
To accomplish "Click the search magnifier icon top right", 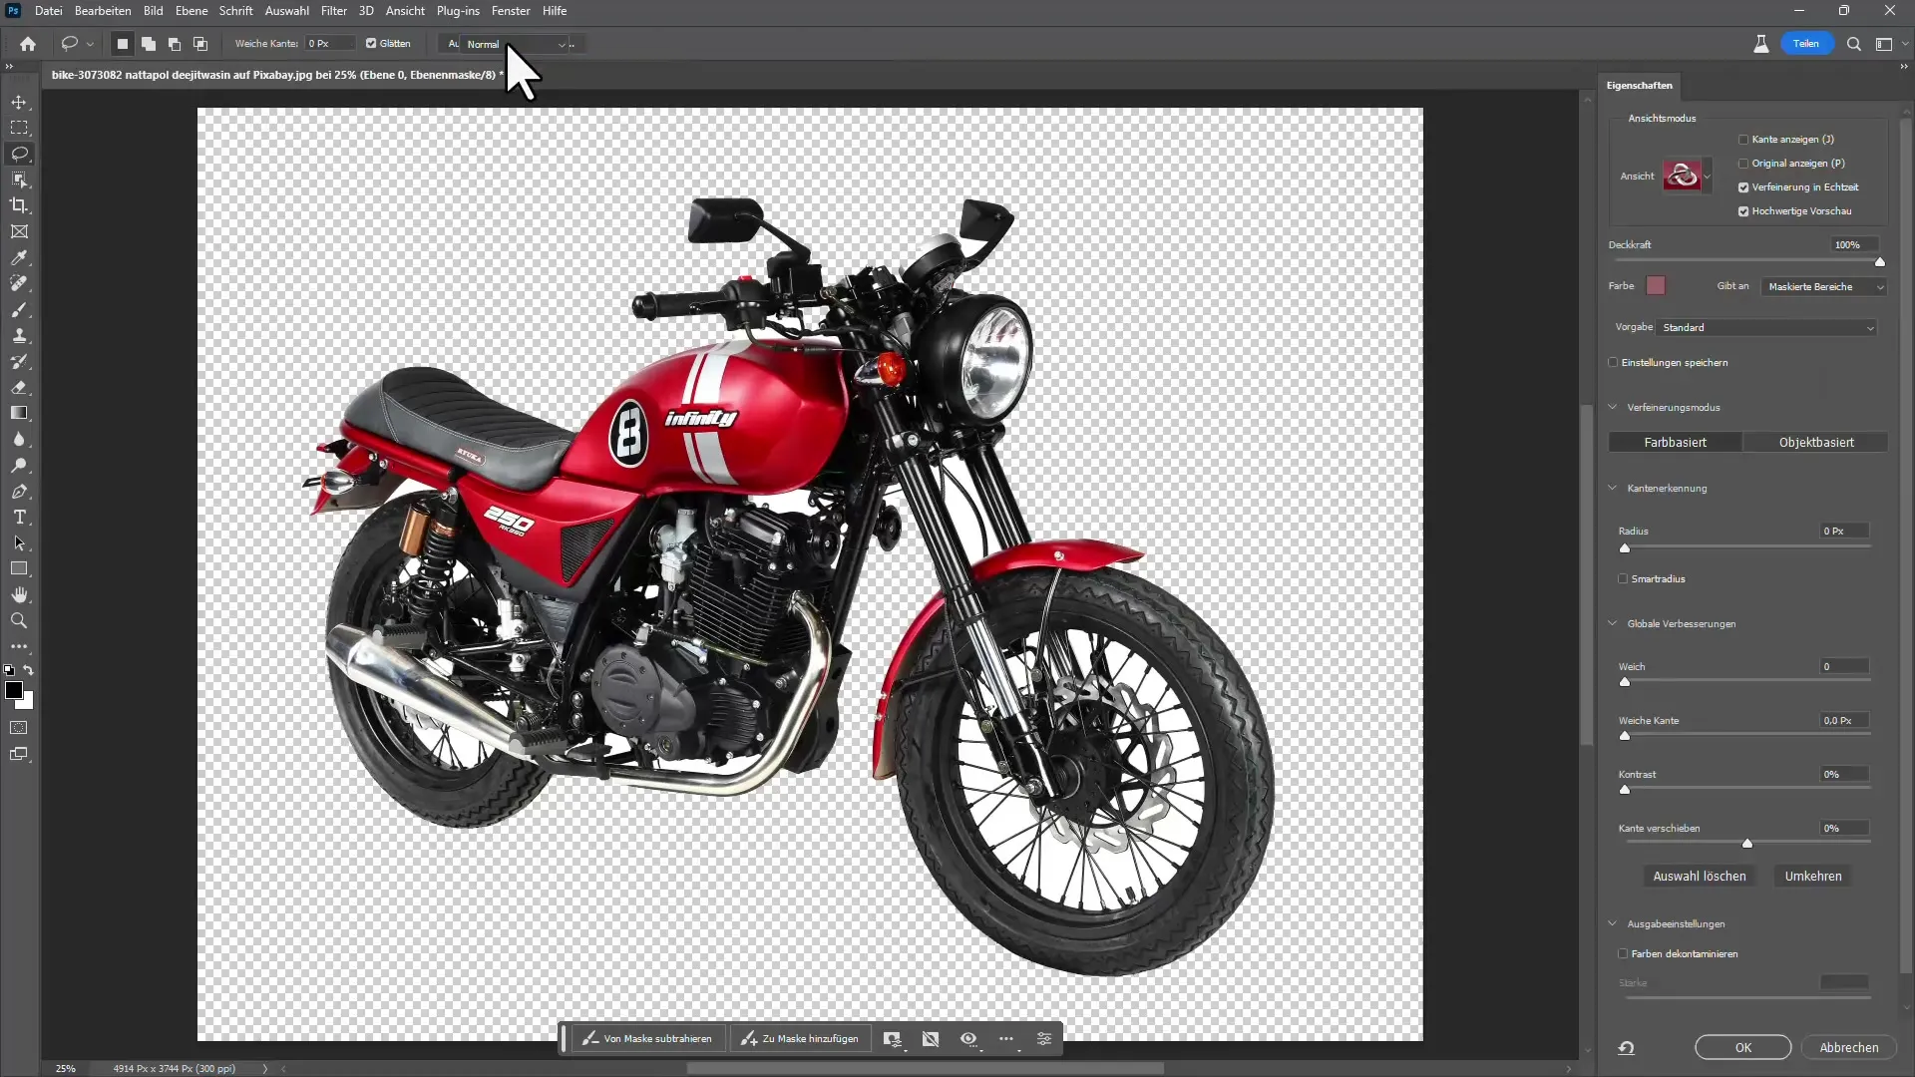I will [x=1854, y=44].
